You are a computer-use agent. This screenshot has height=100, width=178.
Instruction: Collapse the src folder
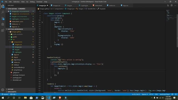pos(9,39)
